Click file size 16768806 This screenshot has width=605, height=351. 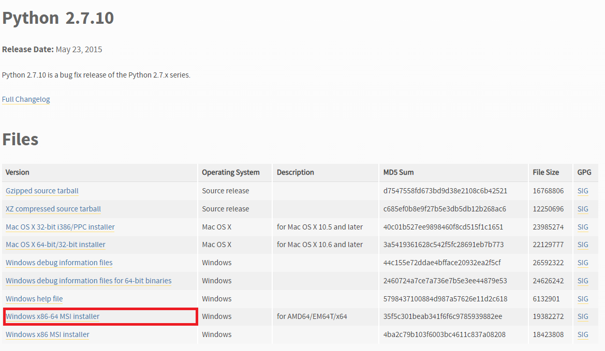[x=548, y=191]
